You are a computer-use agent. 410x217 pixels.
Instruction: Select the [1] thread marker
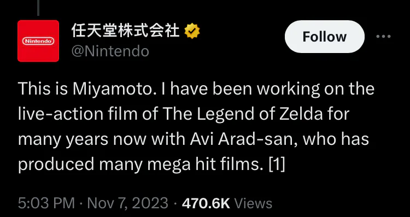277,164
